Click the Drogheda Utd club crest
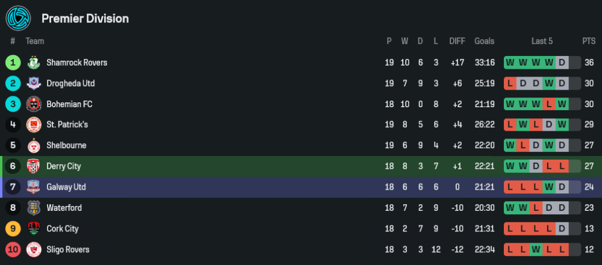Image resolution: width=602 pixels, height=265 pixels. pyautogui.click(x=33, y=83)
